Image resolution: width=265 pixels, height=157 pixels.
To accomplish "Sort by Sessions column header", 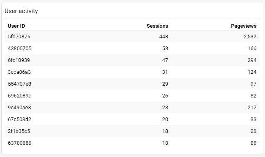I will coord(157,26).
